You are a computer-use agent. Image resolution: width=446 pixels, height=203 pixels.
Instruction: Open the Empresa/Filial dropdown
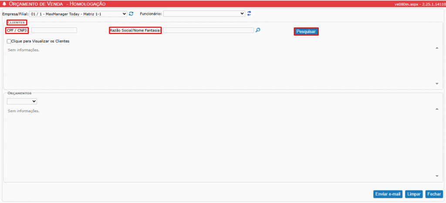pos(78,13)
